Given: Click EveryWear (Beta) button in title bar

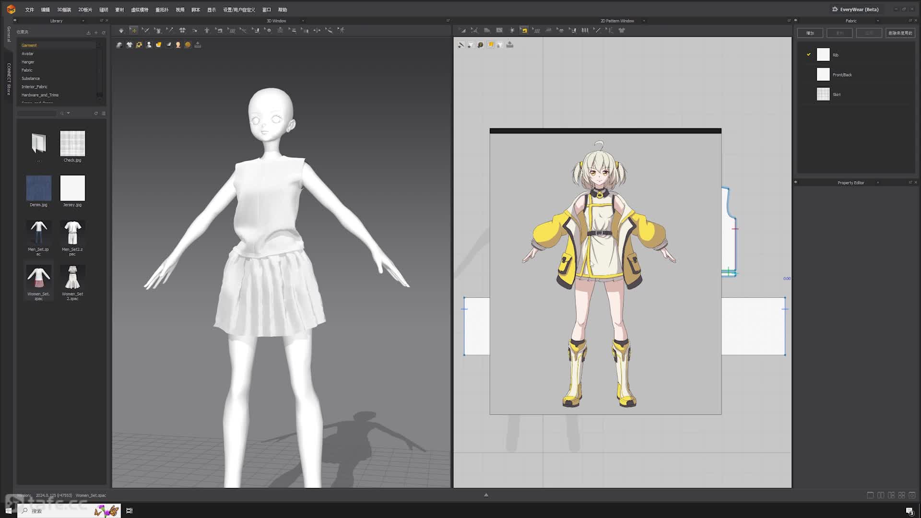Looking at the screenshot, I should point(856,10).
